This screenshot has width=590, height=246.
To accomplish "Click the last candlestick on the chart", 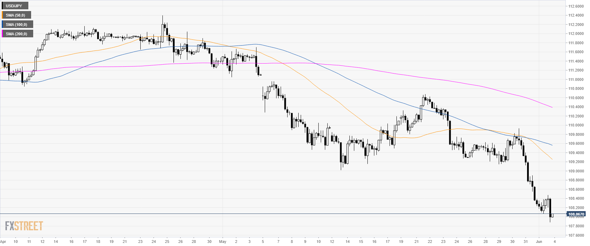I will pos(552,216).
